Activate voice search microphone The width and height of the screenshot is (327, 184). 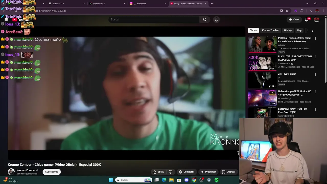[216, 19]
